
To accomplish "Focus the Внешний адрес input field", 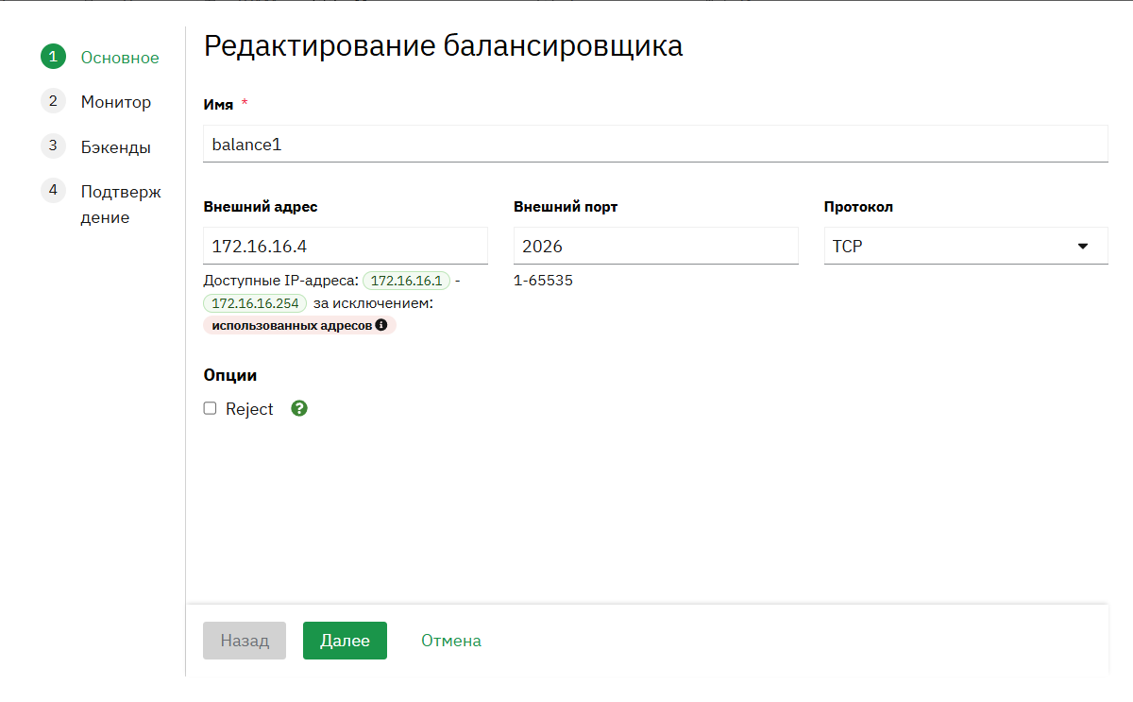I will [346, 246].
